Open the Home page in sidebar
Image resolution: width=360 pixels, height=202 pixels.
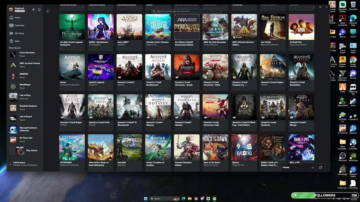(17, 18)
